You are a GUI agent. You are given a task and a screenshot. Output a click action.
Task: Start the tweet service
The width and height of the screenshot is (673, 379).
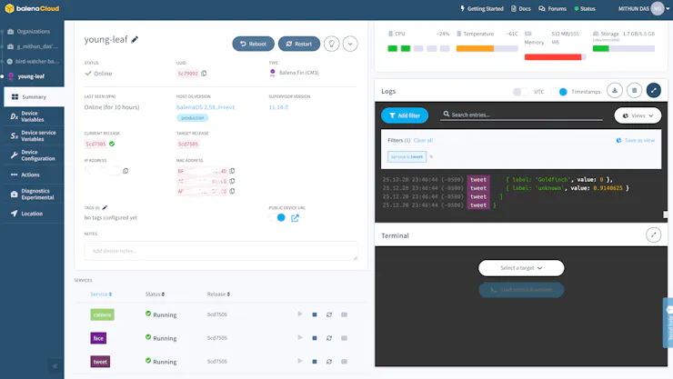pos(300,361)
